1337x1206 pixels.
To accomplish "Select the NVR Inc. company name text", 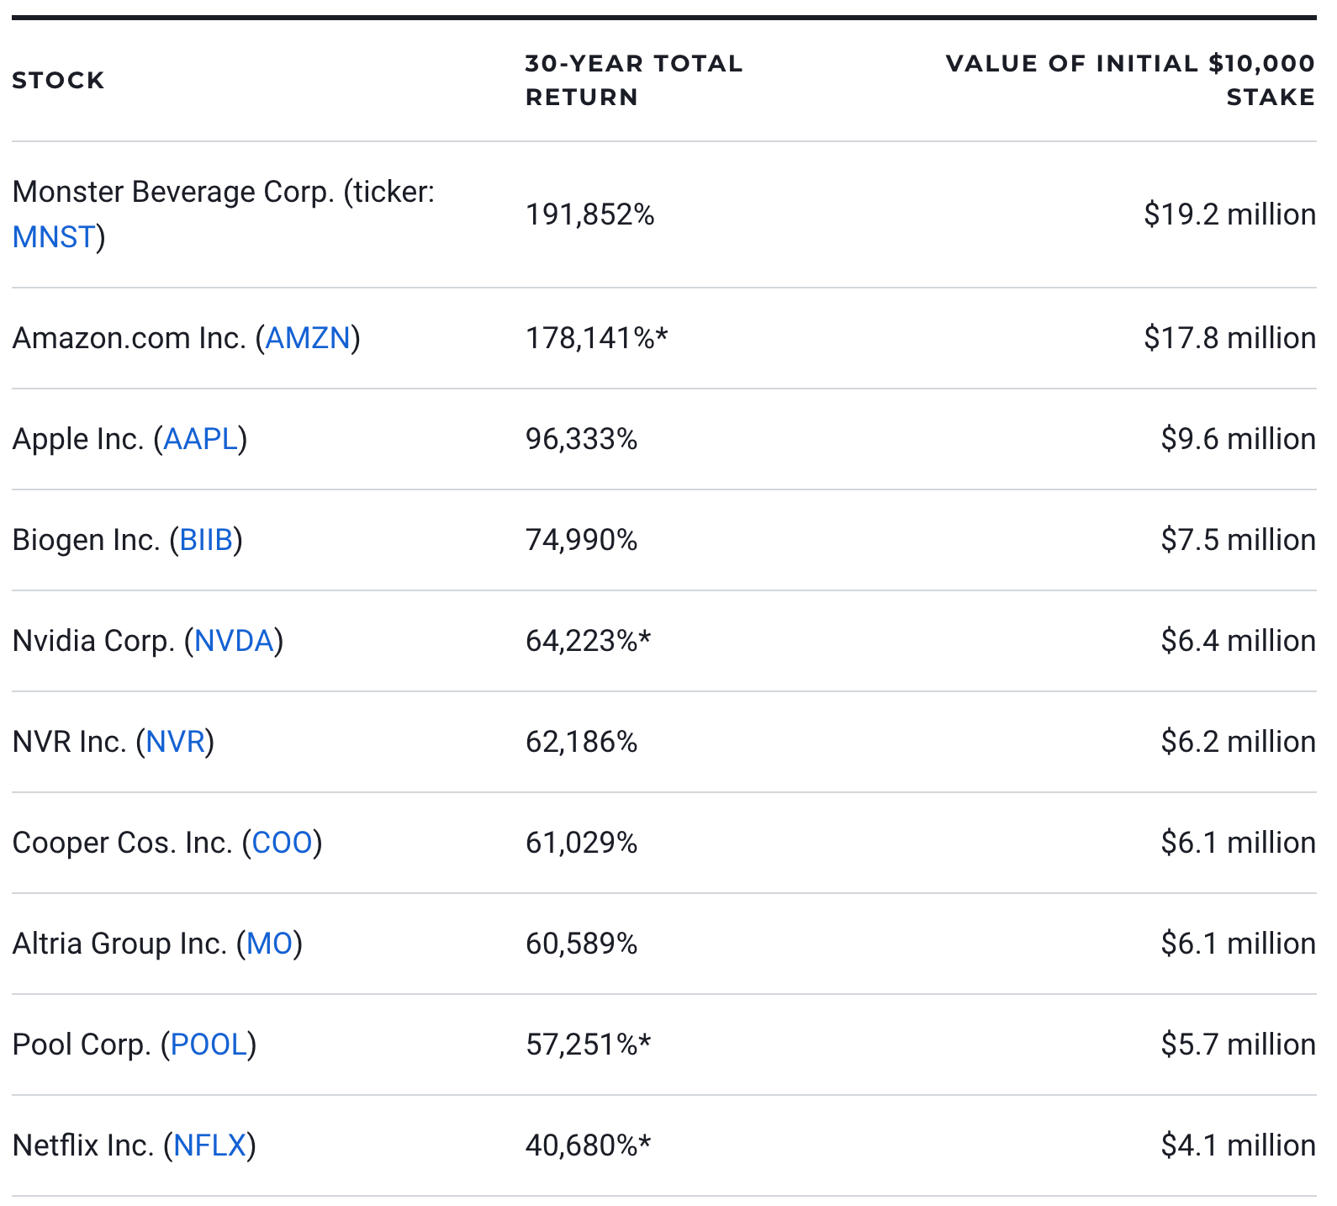I will pos(70,742).
